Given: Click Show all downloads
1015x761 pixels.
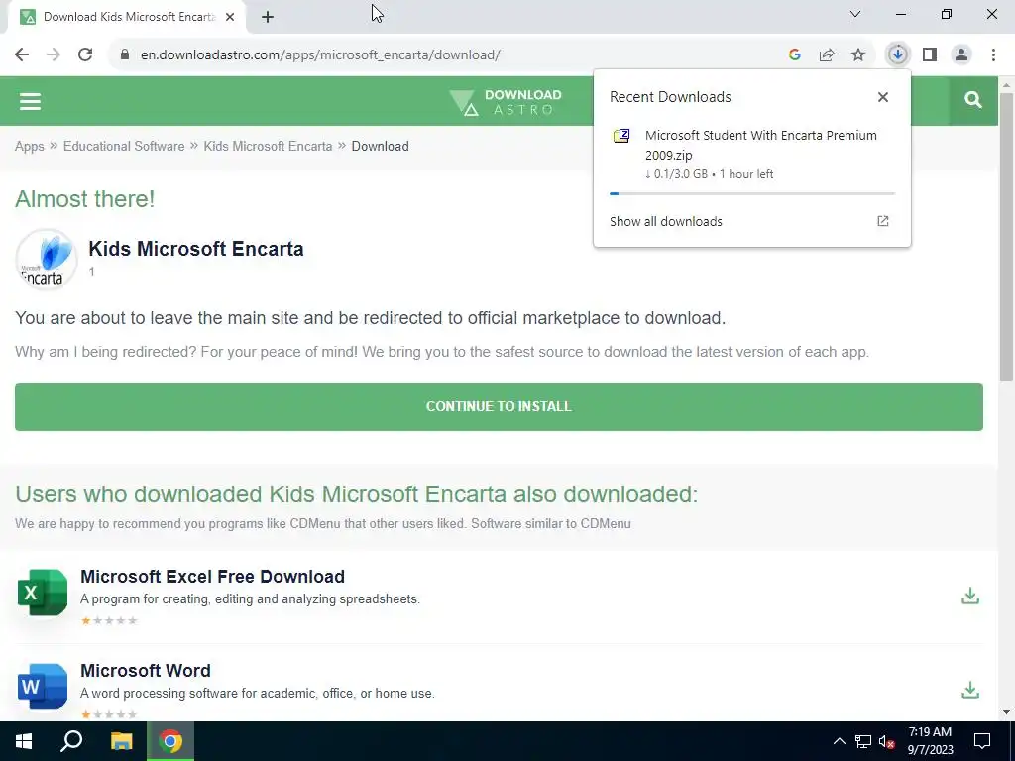Looking at the screenshot, I should click(665, 221).
